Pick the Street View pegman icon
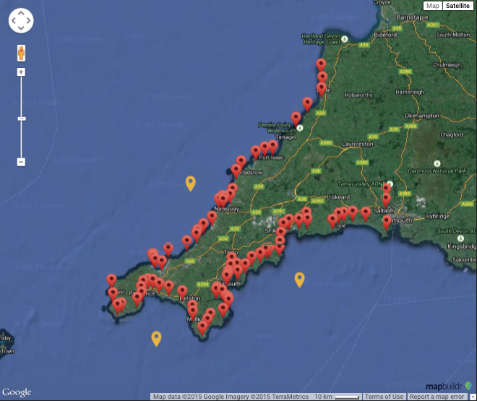This screenshot has width=477, height=401. click(x=21, y=53)
